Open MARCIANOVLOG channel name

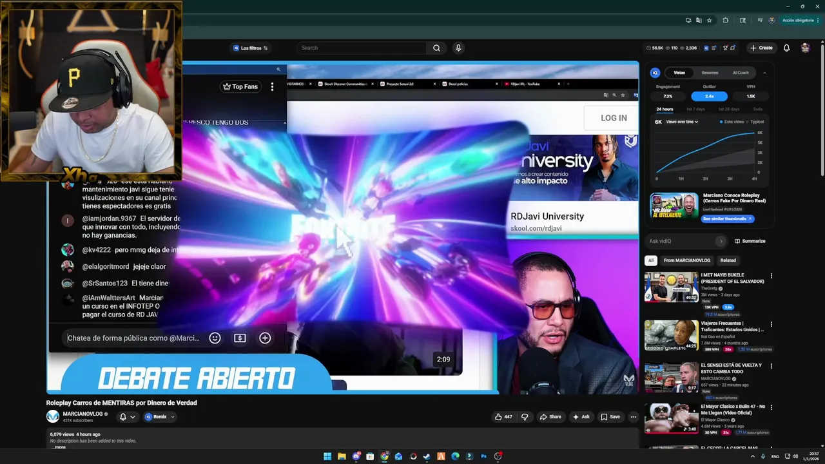pos(83,414)
